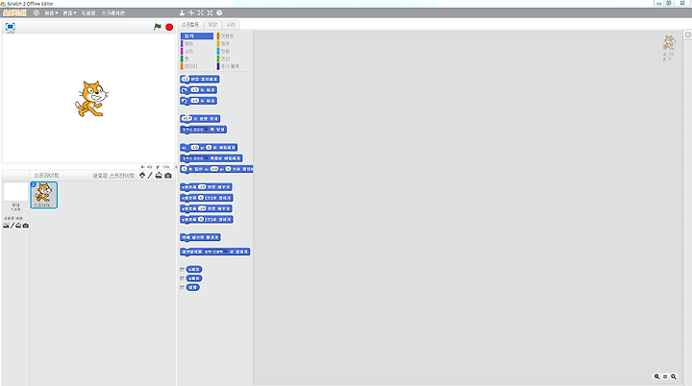Viewport: 692px width, 386px height.
Task: Click the turn clockwise 15 degrees block
Action: [198, 90]
